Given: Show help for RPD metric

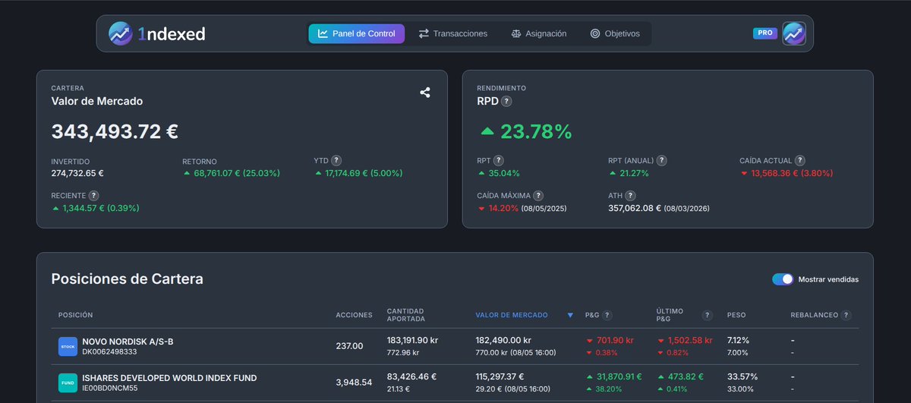Looking at the screenshot, I should pos(506,101).
